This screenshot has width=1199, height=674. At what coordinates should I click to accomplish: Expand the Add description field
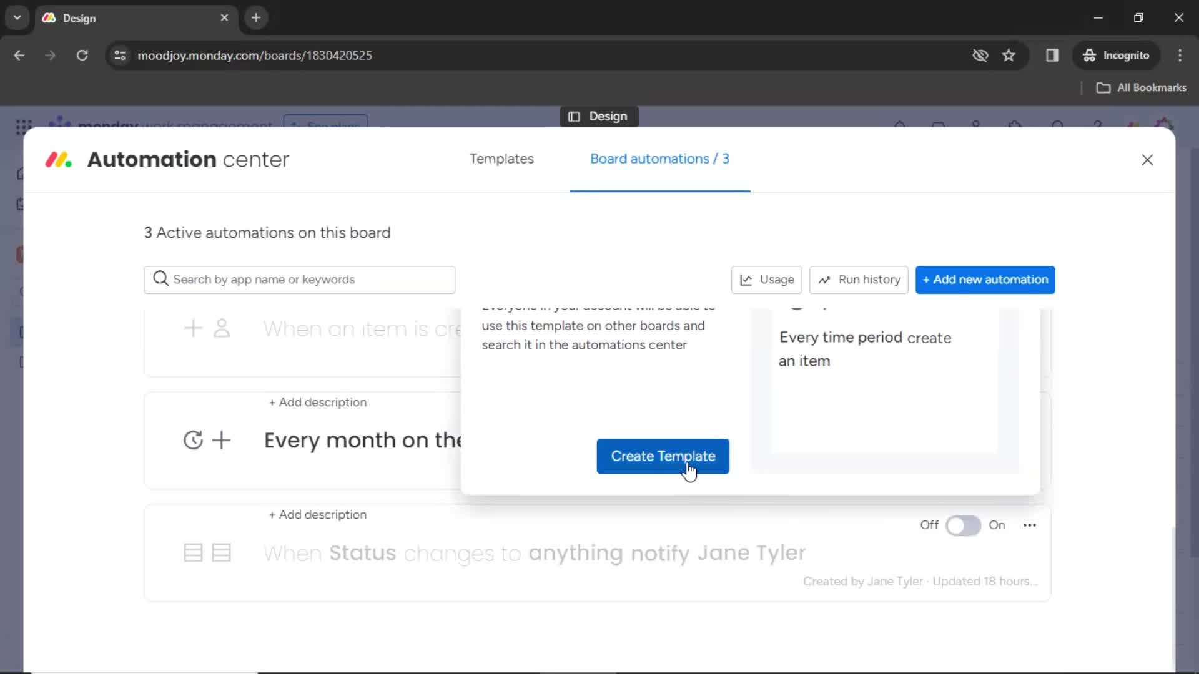click(x=317, y=403)
